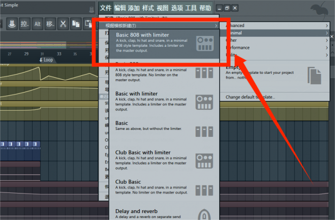Click the Delay and reverb template icon
Viewport: 335px width, 220px height.
pos(204,214)
